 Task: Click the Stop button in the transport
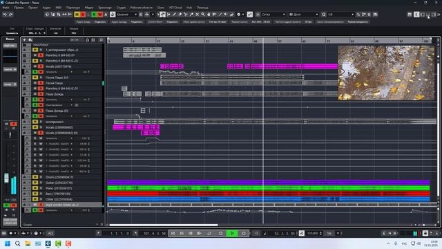(x=221, y=234)
